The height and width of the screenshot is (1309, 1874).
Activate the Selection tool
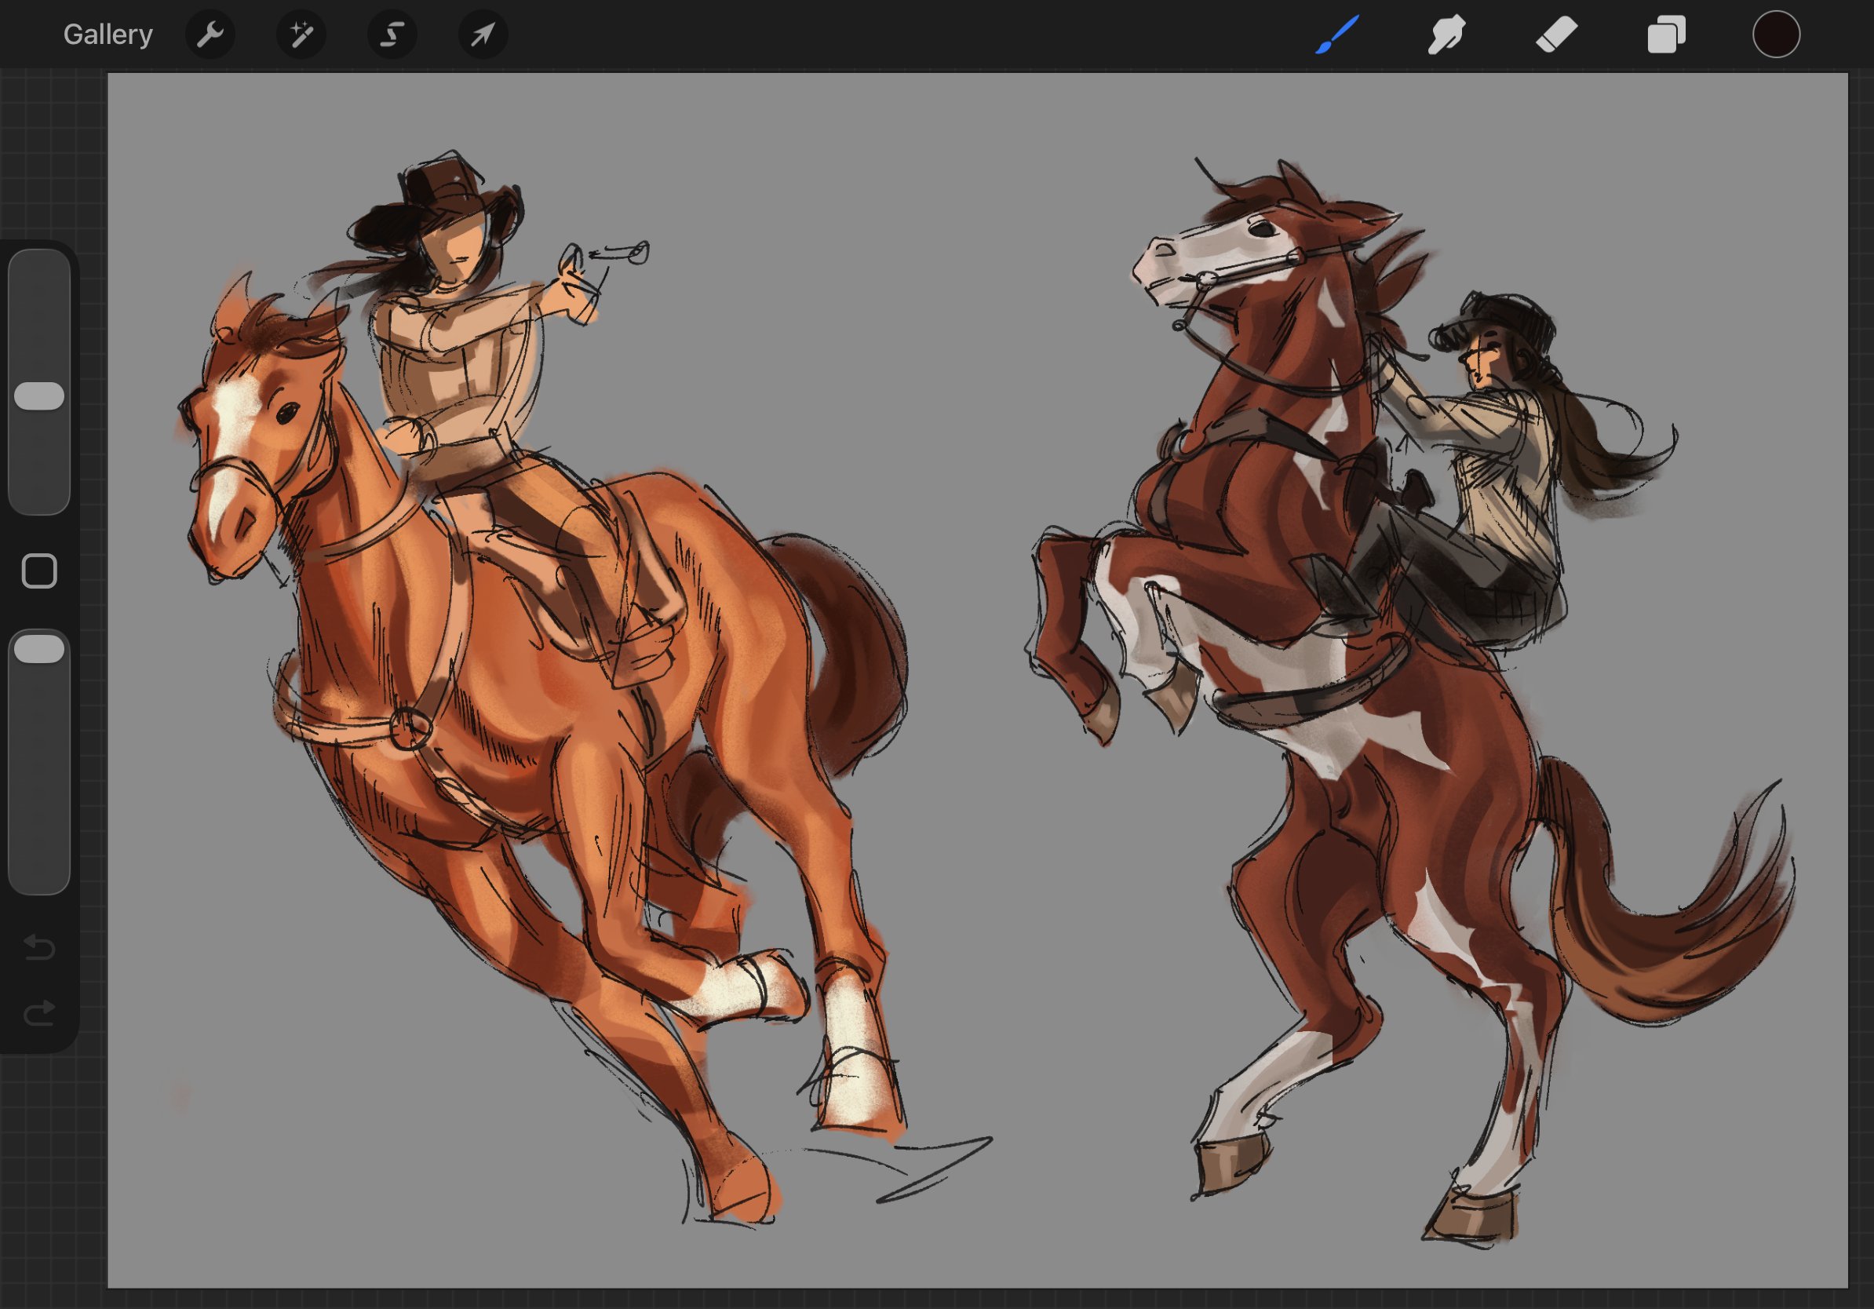pyautogui.click(x=392, y=35)
